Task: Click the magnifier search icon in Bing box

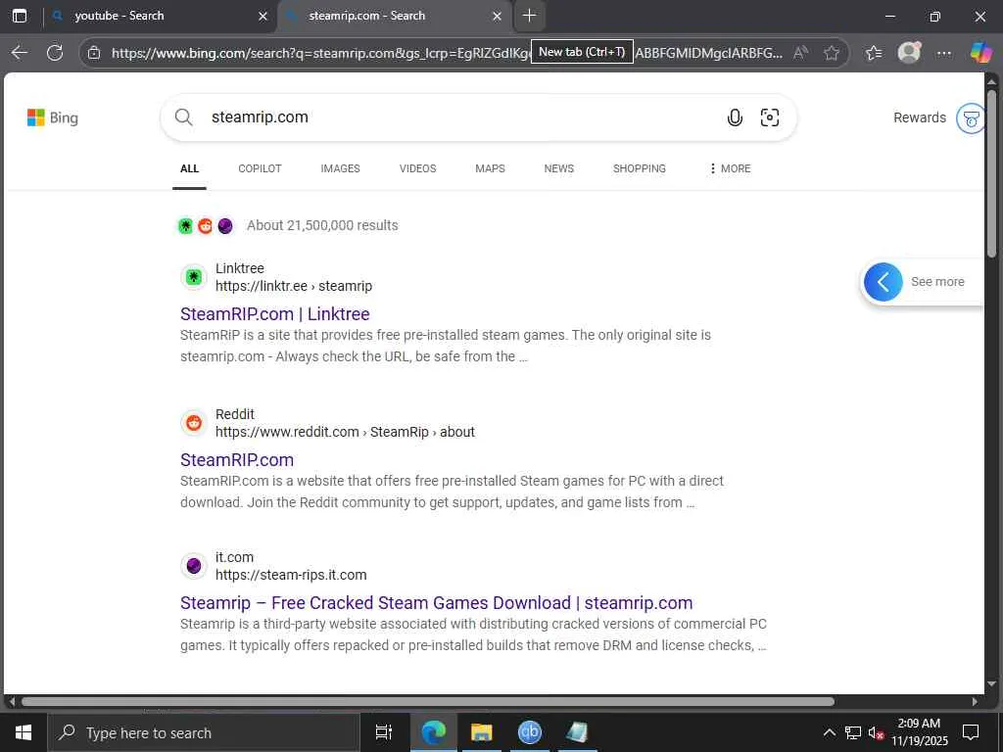Action: 183,117
